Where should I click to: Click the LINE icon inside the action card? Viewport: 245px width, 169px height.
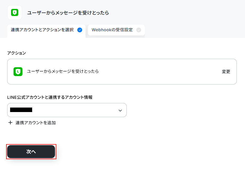18,72
